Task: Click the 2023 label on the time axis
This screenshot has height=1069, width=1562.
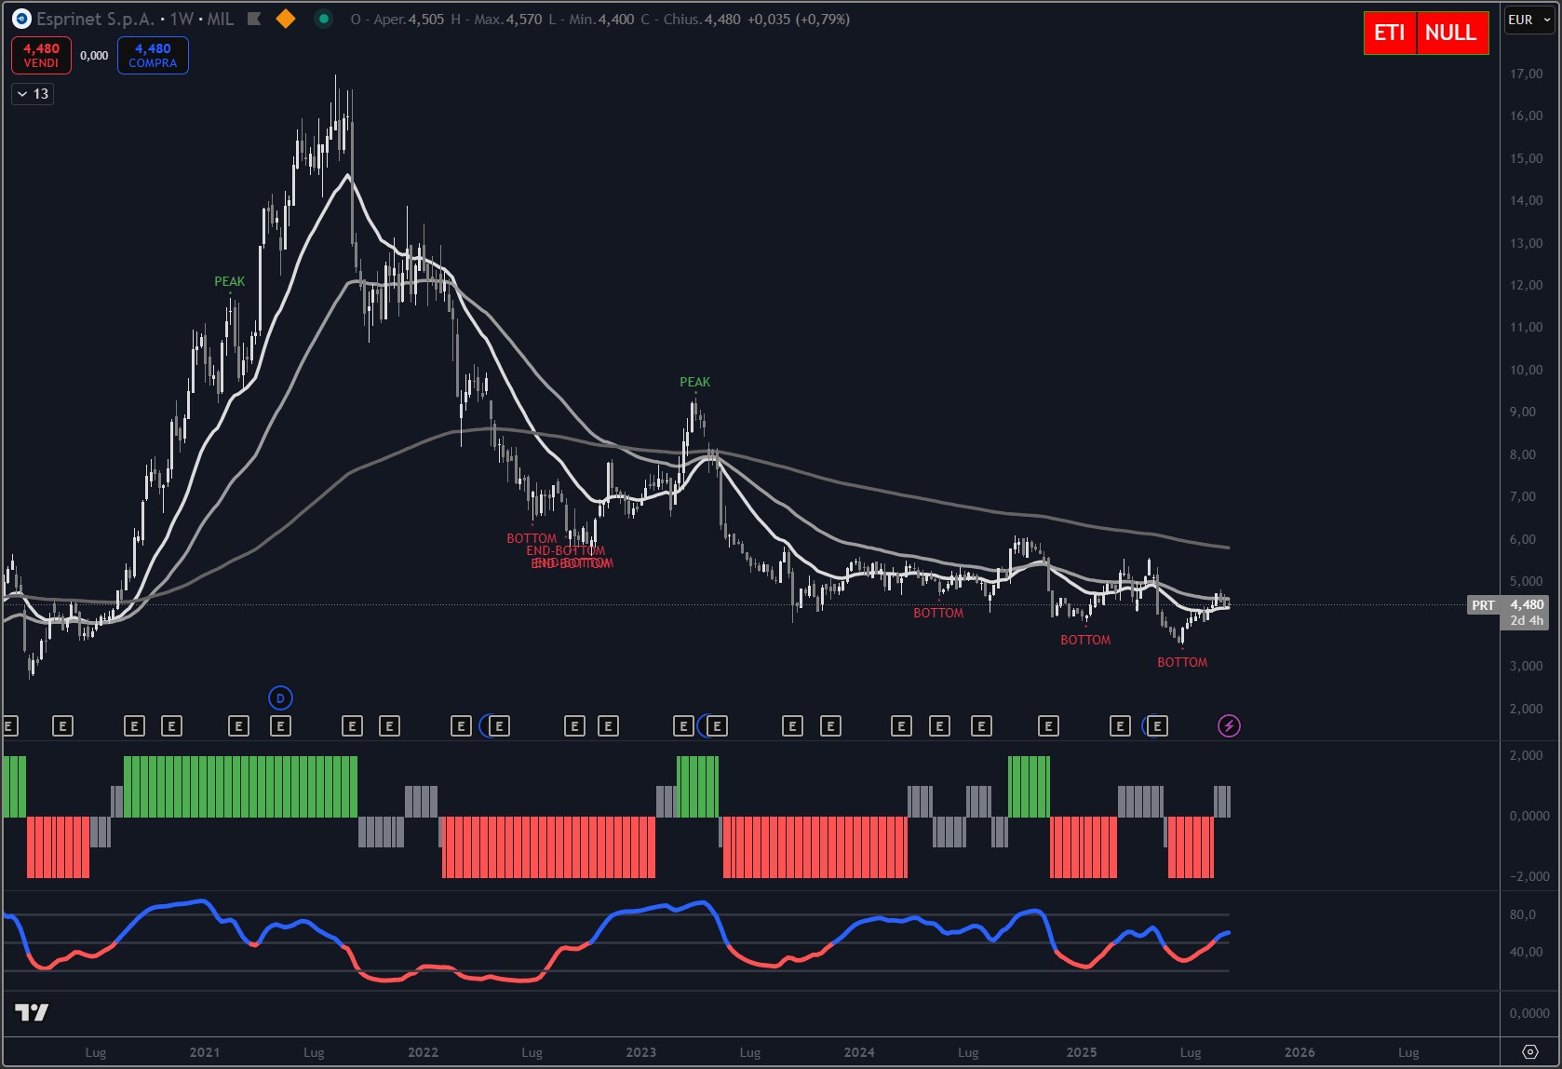Action: pyautogui.click(x=640, y=1052)
